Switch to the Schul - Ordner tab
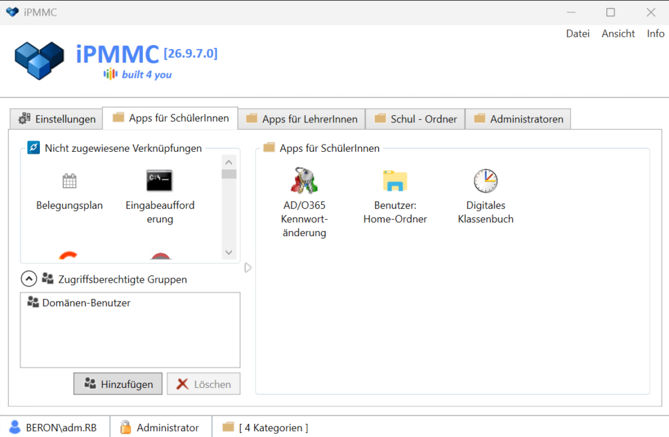Image resolution: width=669 pixels, height=437 pixels. click(x=416, y=119)
